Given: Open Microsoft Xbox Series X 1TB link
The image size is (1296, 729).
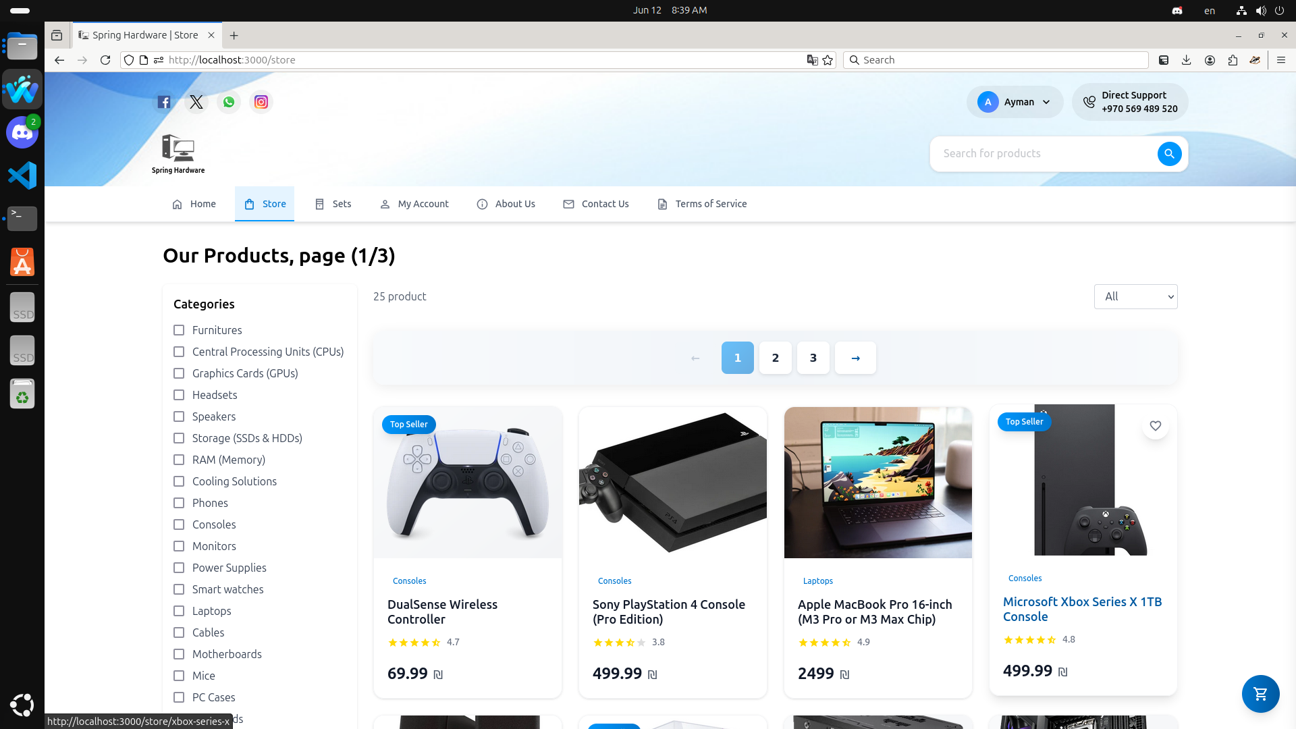Looking at the screenshot, I should tap(1082, 609).
